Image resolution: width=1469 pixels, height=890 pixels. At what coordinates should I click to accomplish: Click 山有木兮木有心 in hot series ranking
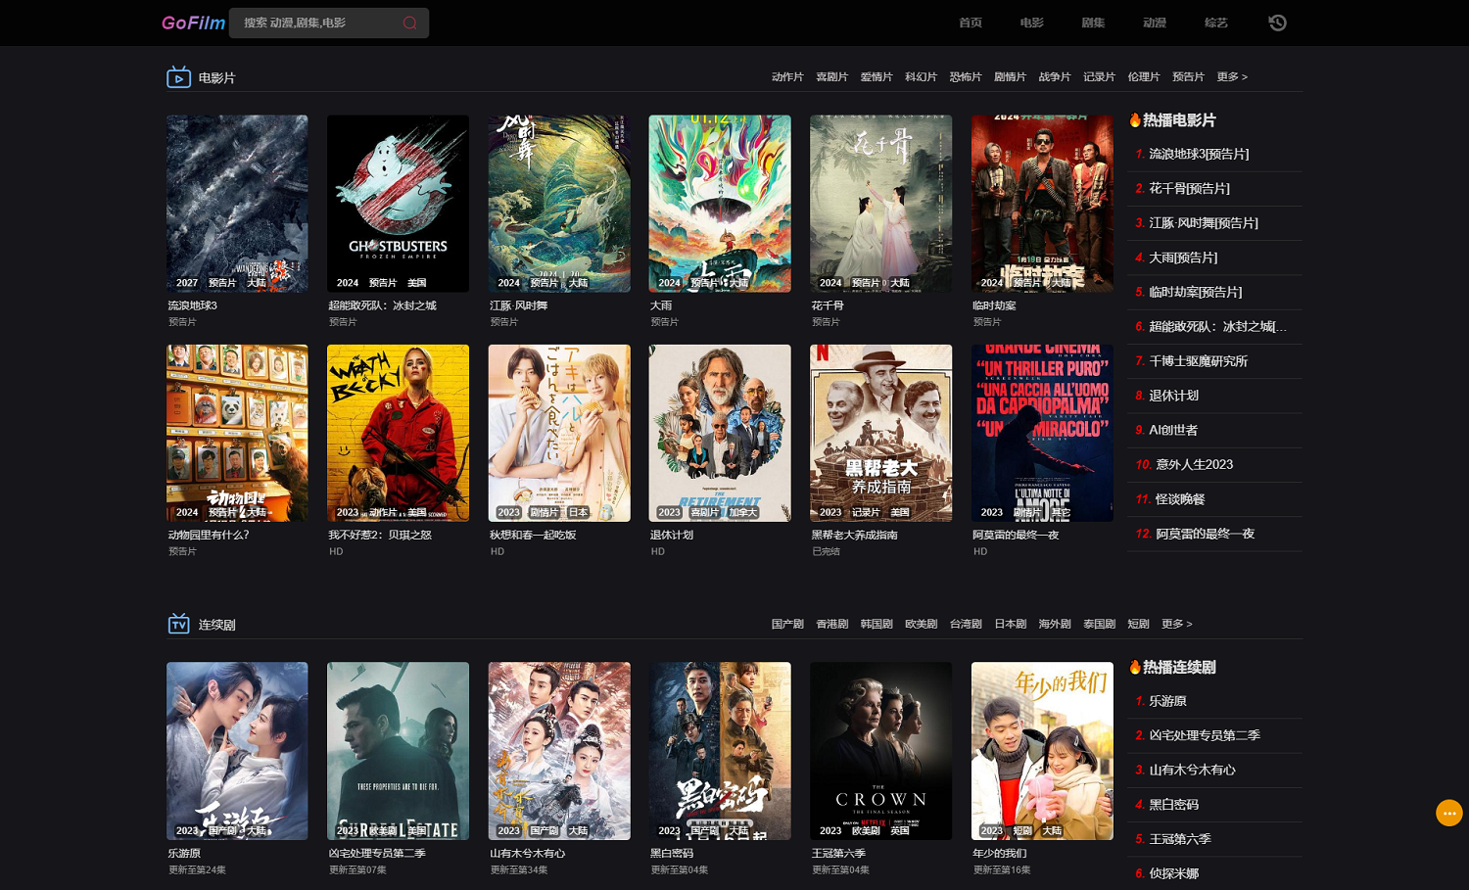click(1192, 770)
